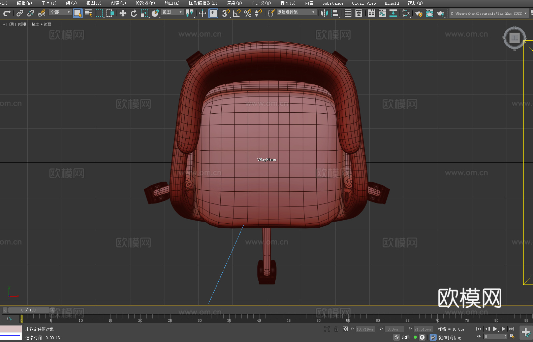Toggle Spinner Snap
Viewport: 533px width, 342px height.
click(x=258, y=13)
